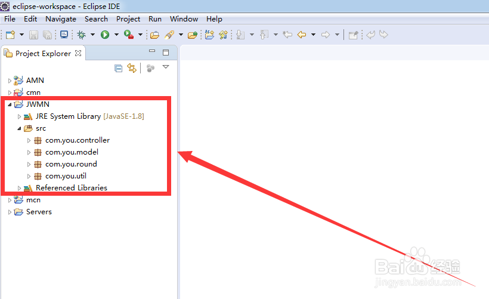Expand the com.you.controller package

pos(29,140)
